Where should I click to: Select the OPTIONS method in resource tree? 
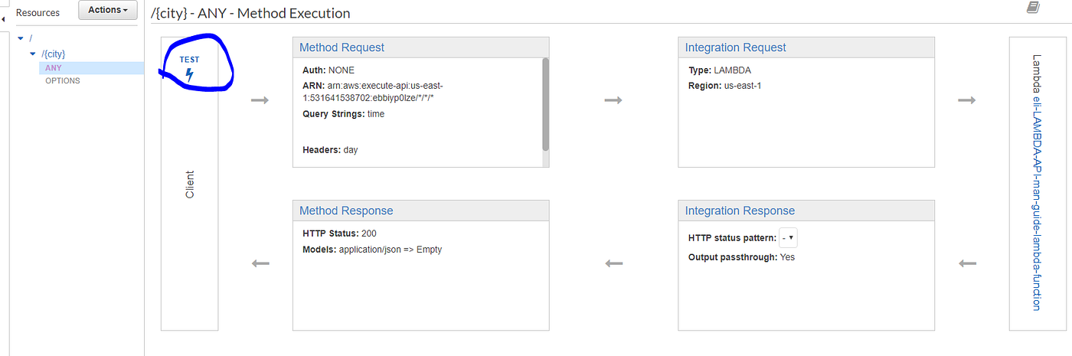[x=62, y=80]
